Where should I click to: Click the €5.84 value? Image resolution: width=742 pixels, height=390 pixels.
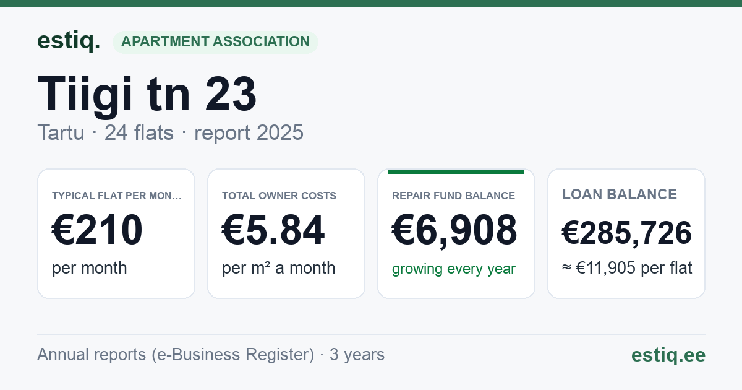[273, 231]
